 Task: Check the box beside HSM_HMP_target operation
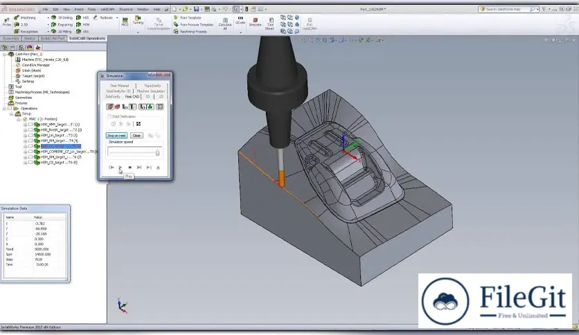pyautogui.click(x=30, y=125)
